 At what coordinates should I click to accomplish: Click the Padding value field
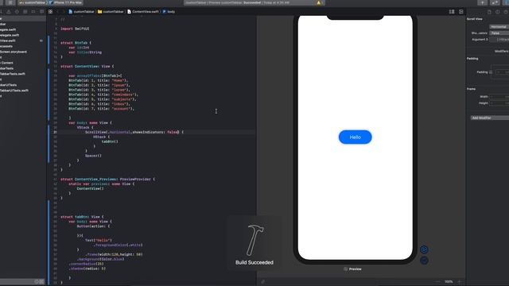502,72
